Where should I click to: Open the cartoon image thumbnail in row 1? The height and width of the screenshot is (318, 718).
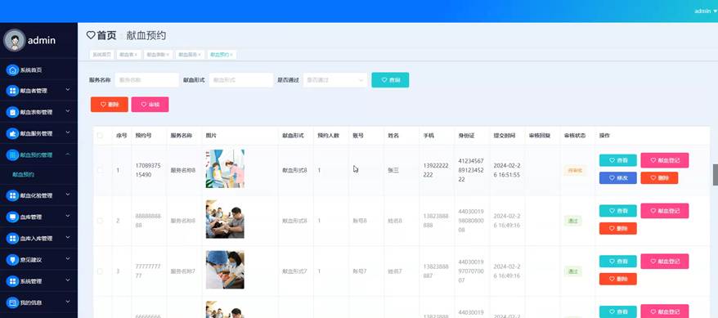coord(225,169)
